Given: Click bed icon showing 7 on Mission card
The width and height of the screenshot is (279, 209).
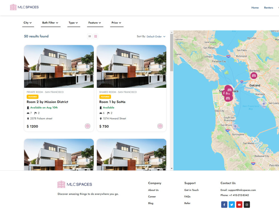Looking at the screenshot, I should point(28,113).
